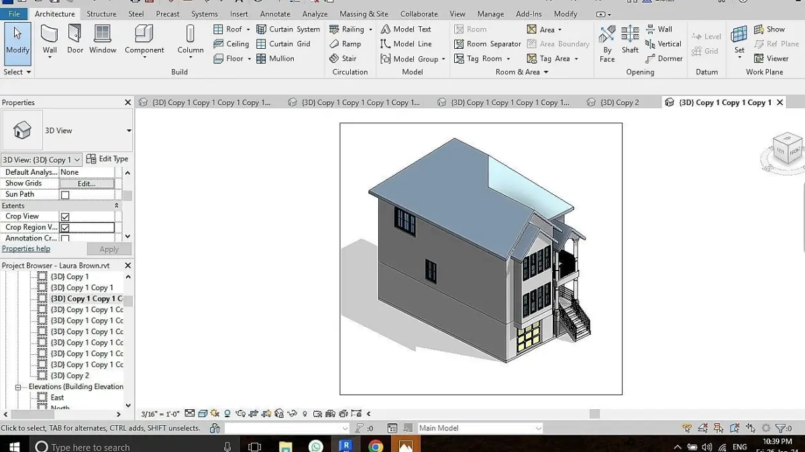Click the Stair tool
805x452 pixels.
(x=343, y=59)
